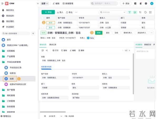Toggle the filter funnel icon
Viewport: 158px width, 119px height.
pos(130,12)
